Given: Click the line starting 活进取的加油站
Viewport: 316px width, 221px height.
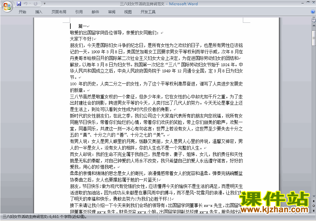Looking at the screenshot, I should (x=155, y=193).
